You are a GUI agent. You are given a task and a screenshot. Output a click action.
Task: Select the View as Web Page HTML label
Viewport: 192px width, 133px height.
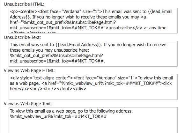point(30,70)
